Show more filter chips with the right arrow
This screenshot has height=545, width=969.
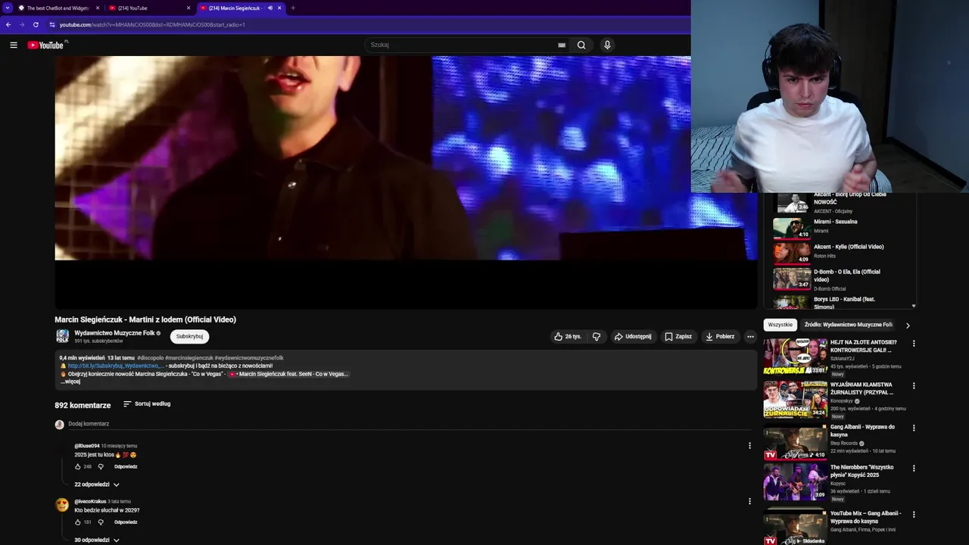[x=908, y=325]
